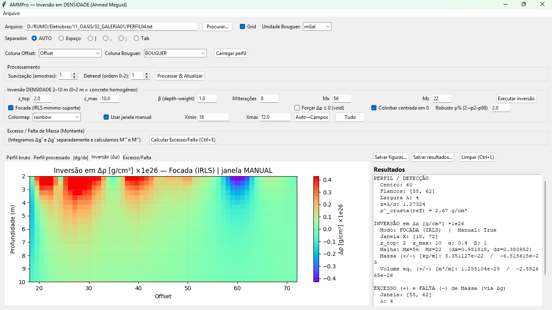Click the rainbow colorbar on the plot
Viewport: 552px width, 310px height.
coord(316,229)
